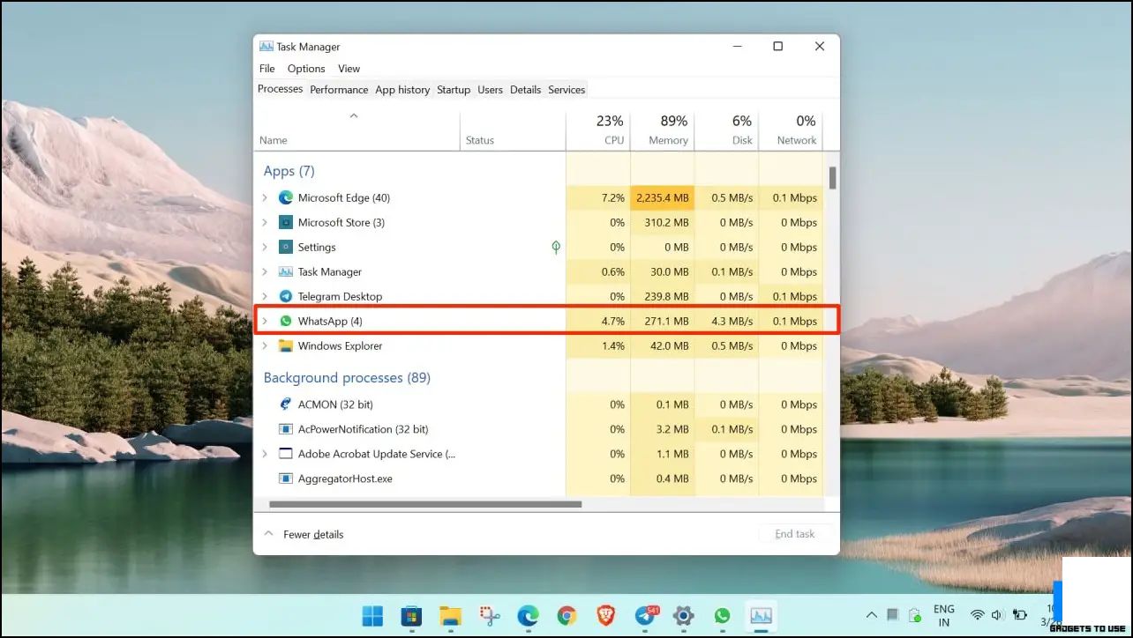Open Settings gear from the taskbar
This screenshot has height=638, width=1133.
pyautogui.click(x=683, y=616)
